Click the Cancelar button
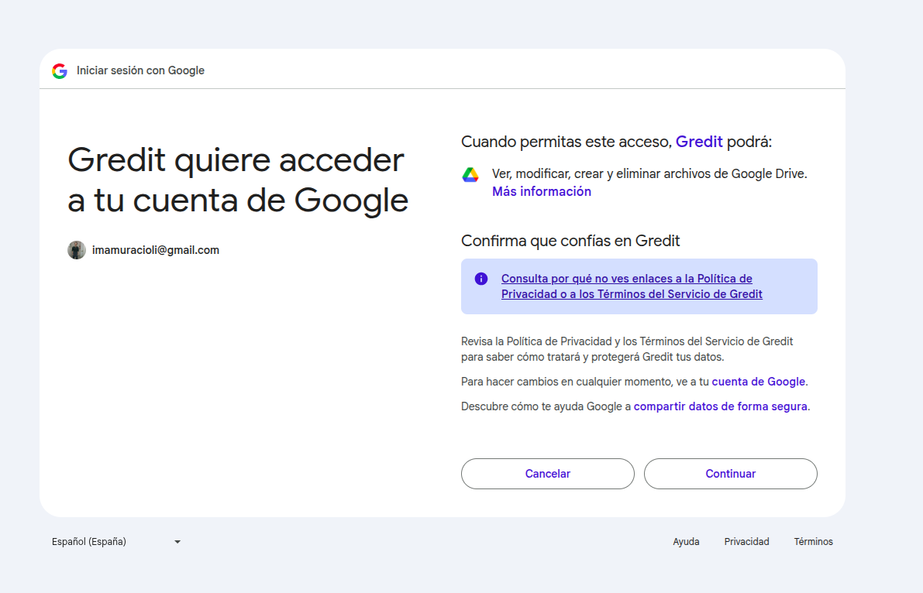This screenshot has width=923, height=593. [x=547, y=474]
